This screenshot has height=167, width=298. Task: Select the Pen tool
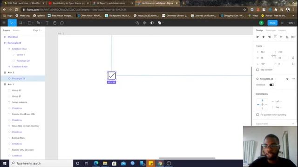(38, 23)
